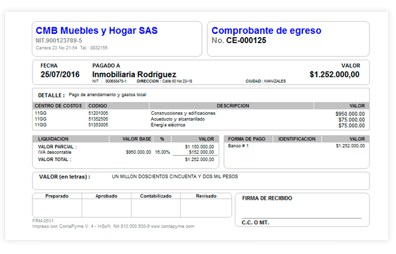
Task: Click form code FRM-05V1
Action: coord(43,221)
